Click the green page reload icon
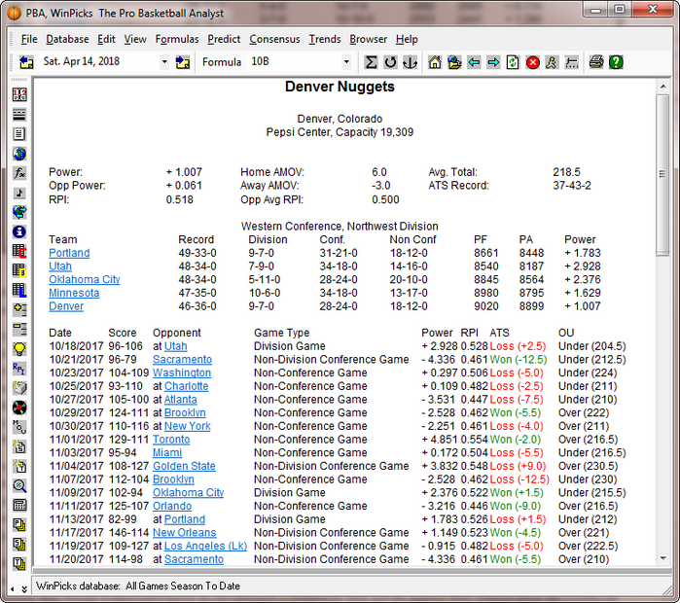 [x=513, y=62]
